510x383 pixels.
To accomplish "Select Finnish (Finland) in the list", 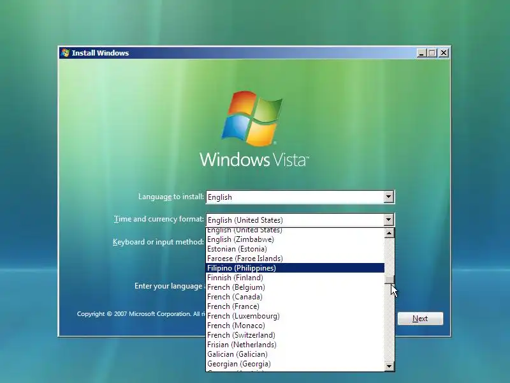I will click(x=295, y=278).
